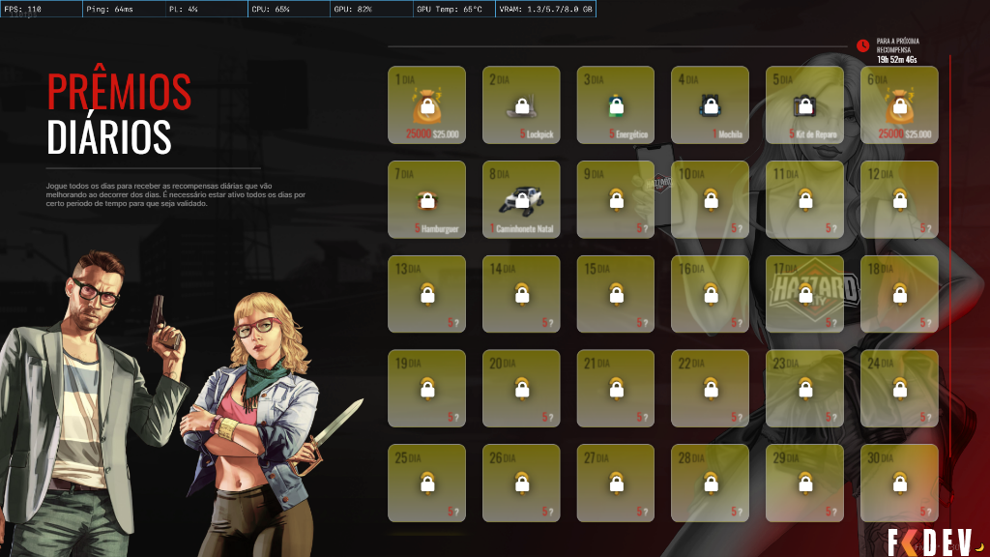Select the "5 Lockpick" reward label
This screenshot has width=990, height=557.
tap(537, 133)
